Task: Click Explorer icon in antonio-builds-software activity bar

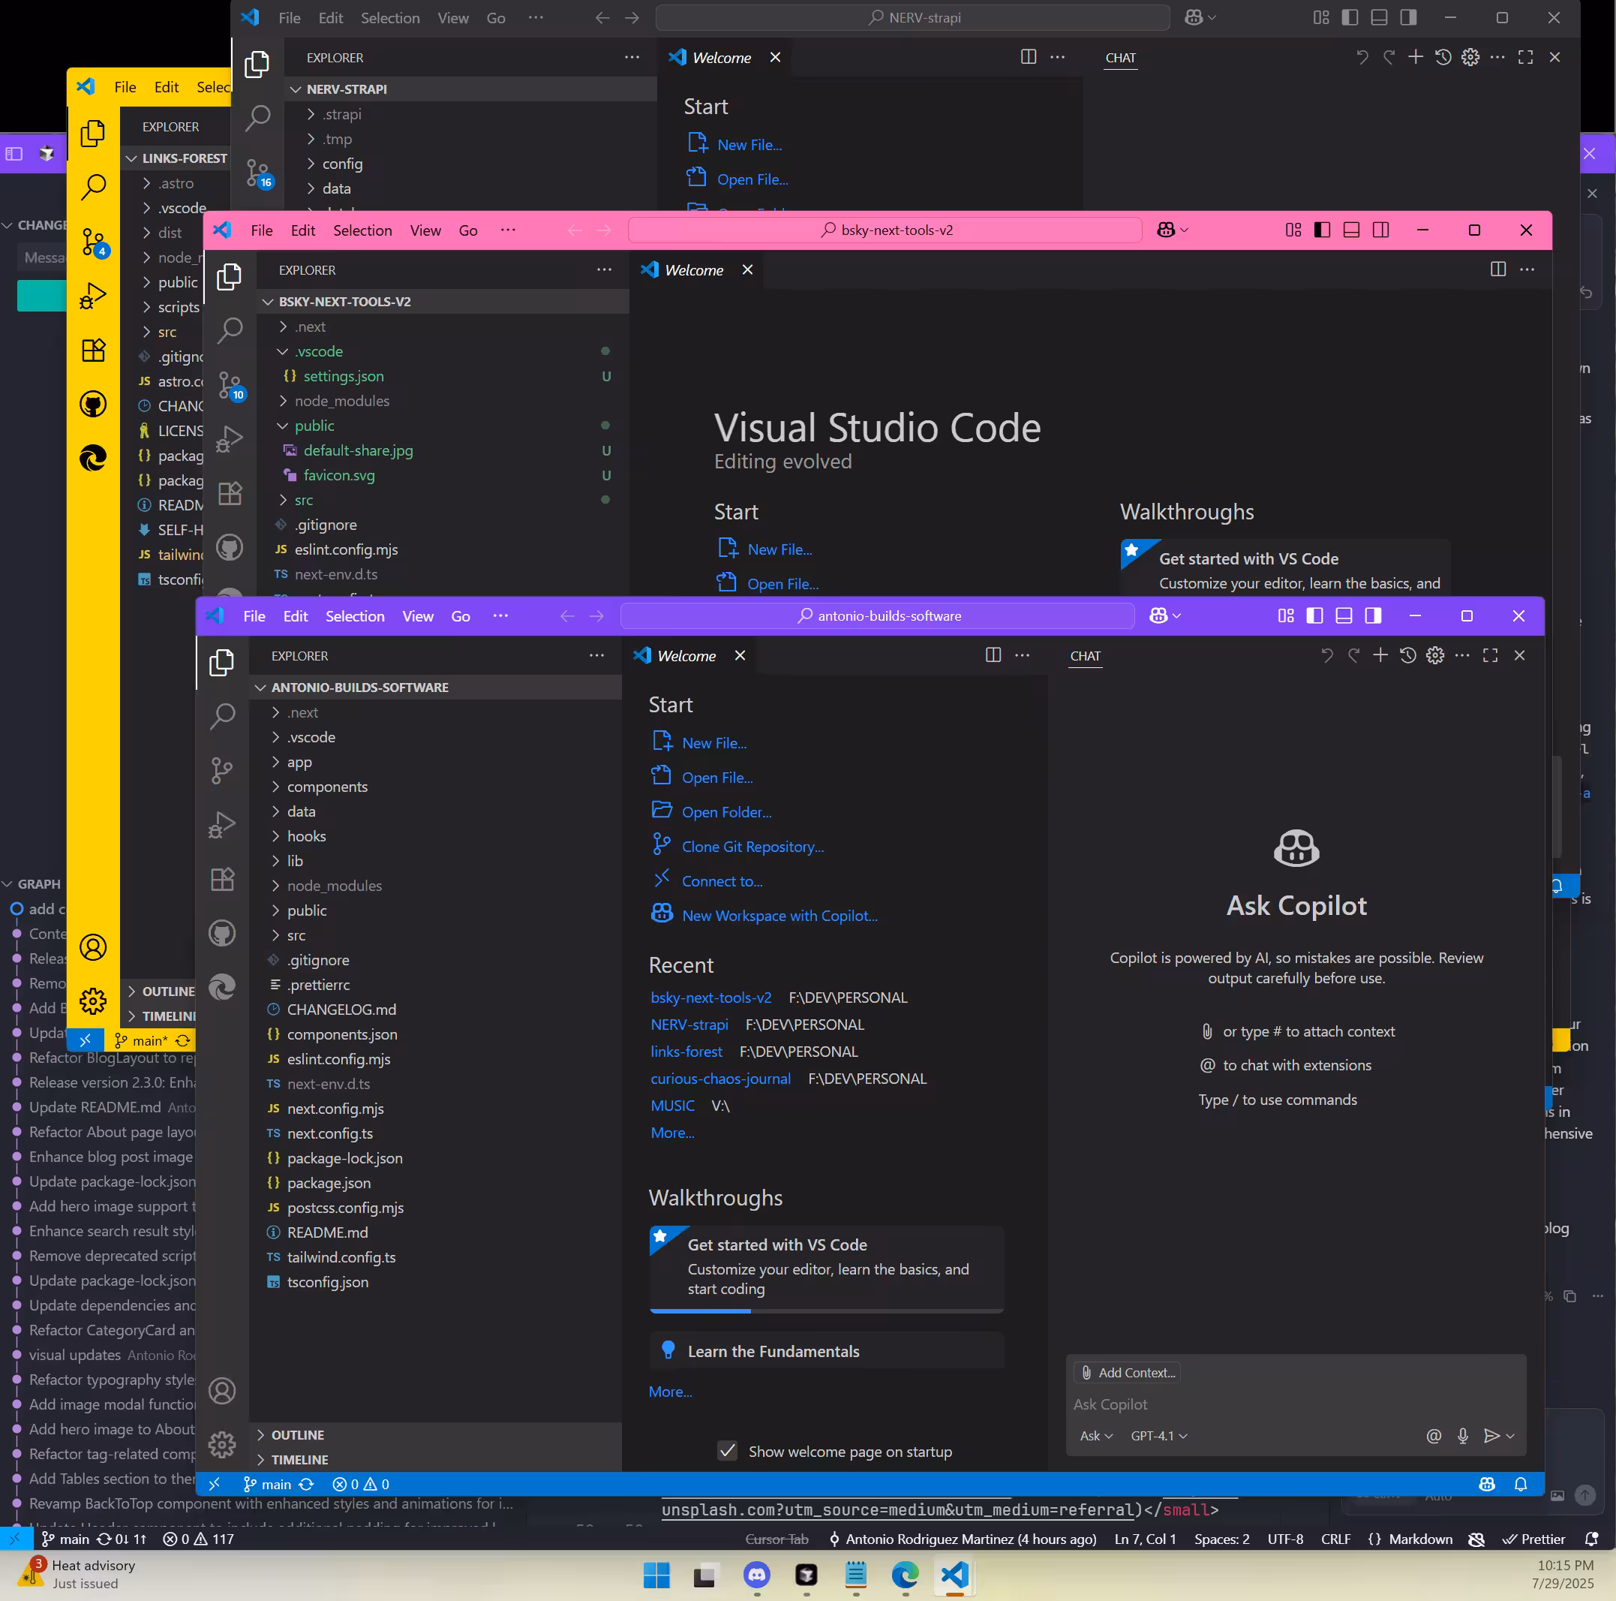Action: pyautogui.click(x=223, y=663)
